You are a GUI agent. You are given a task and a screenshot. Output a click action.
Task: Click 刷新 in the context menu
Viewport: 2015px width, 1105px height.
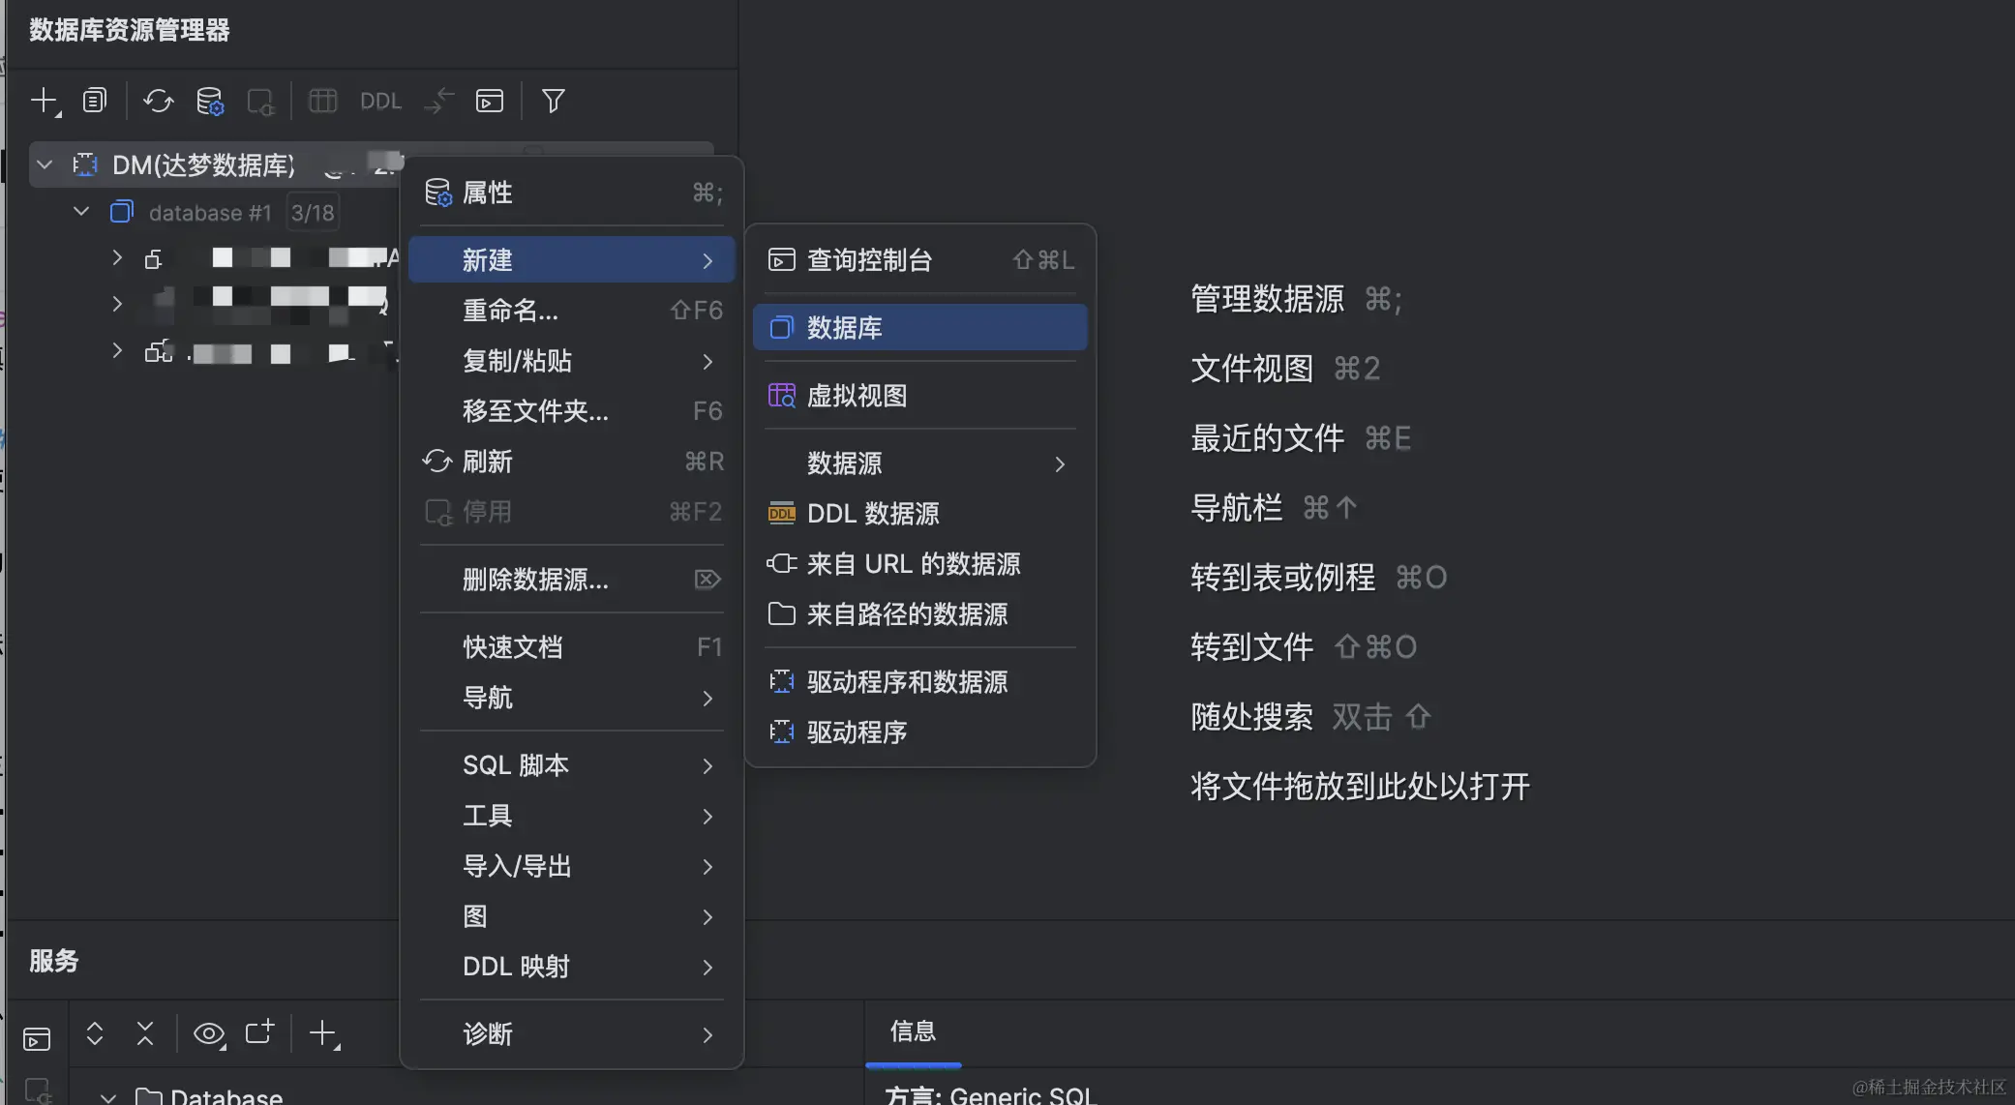(572, 462)
